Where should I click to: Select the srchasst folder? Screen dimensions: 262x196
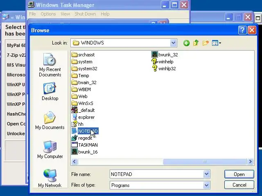[x=83, y=55]
